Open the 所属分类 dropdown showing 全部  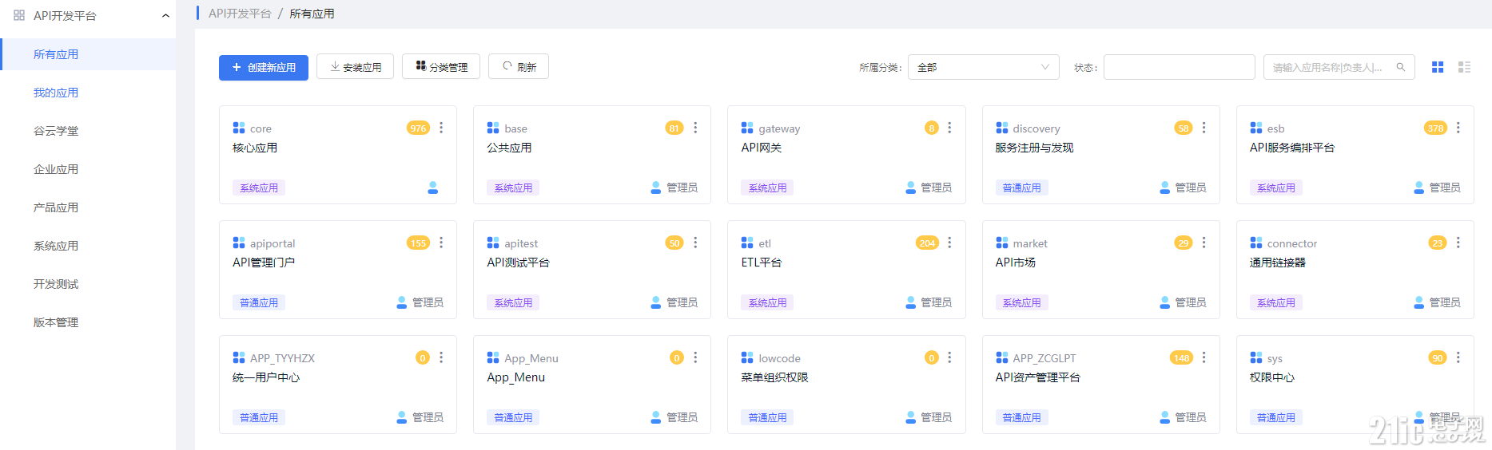983,67
